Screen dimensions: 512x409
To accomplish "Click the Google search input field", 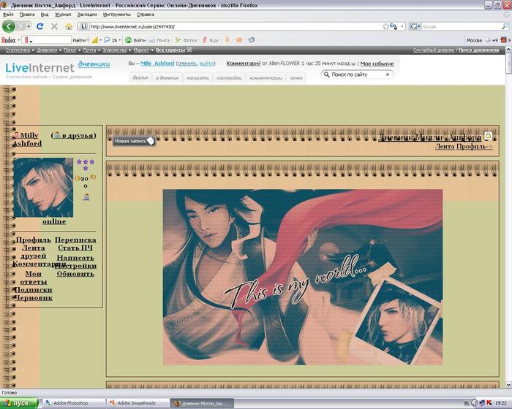I will point(461,27).
